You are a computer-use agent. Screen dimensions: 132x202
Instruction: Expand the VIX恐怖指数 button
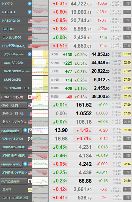click(x=12, y=131)
